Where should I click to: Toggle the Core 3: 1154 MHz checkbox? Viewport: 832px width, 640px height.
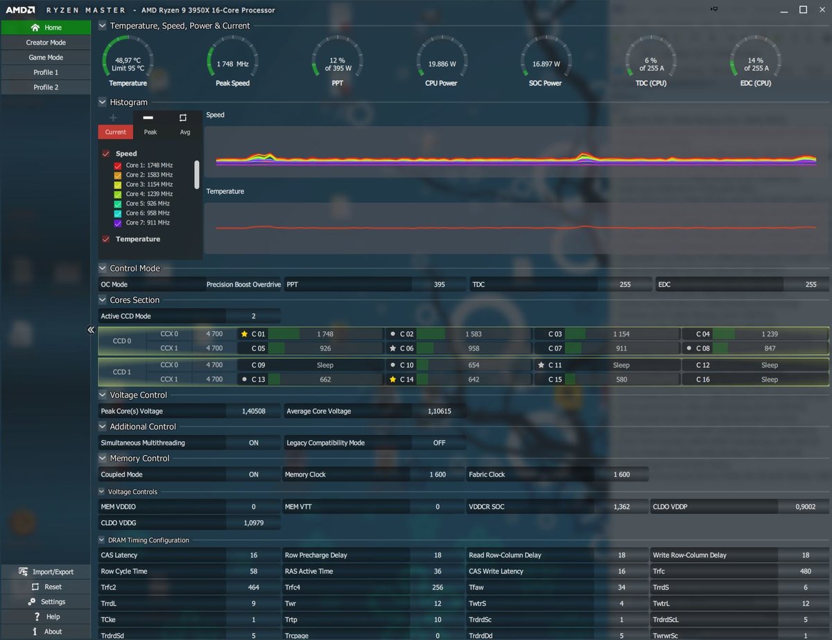coord(118,185)
